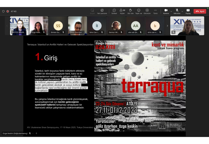This screenshot has height=144, width=209.
Task: Raise hand with Söz iste
Action: (130, 11)
